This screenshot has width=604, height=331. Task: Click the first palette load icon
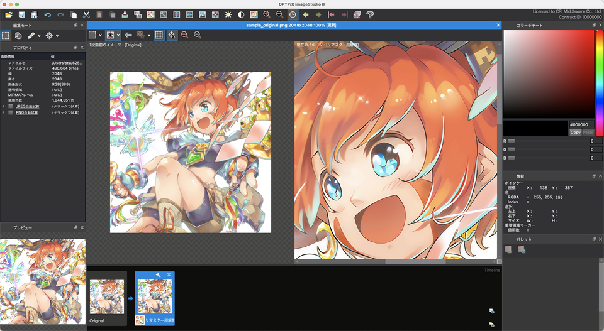click(508, 249)
